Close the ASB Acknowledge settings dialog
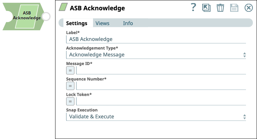Image resolution: width=257 pixels, height=139 pixels. tap(249, 8)
